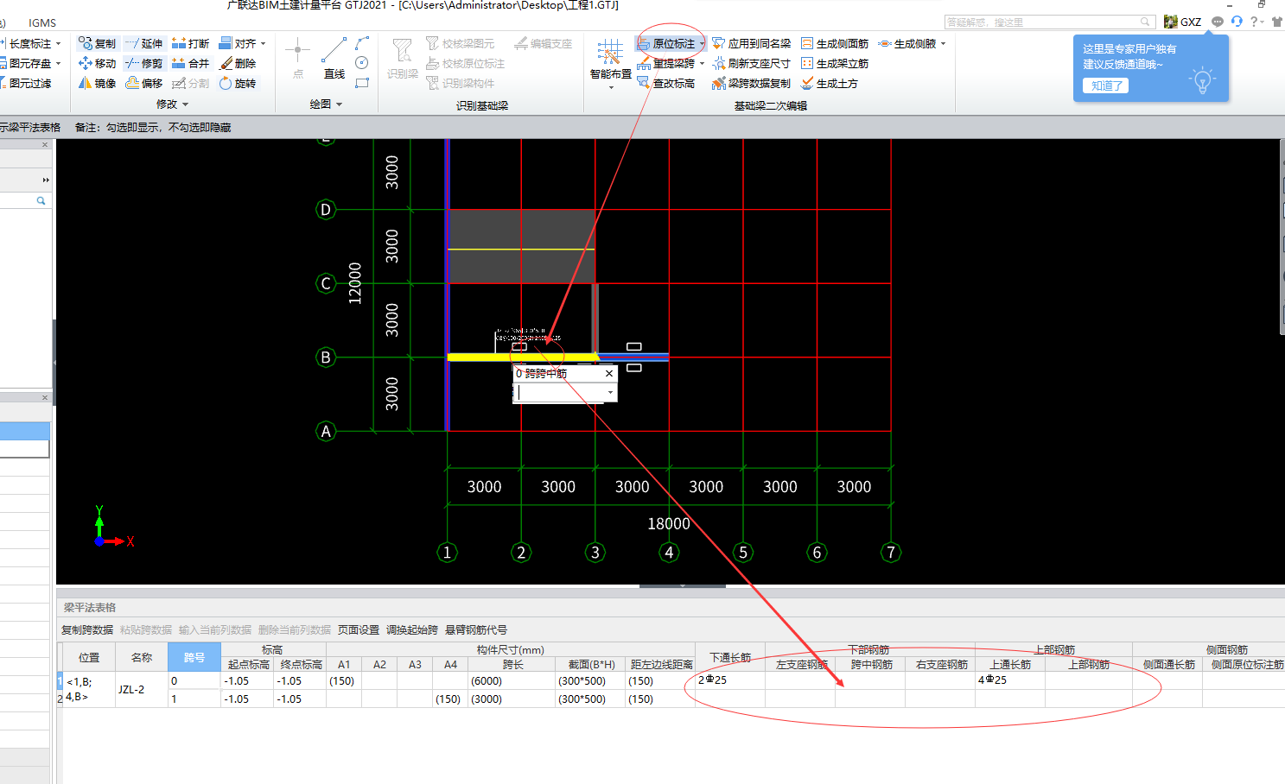
Task: Expand 图元存盘 dropdown
Action: (x=58, y=63)
